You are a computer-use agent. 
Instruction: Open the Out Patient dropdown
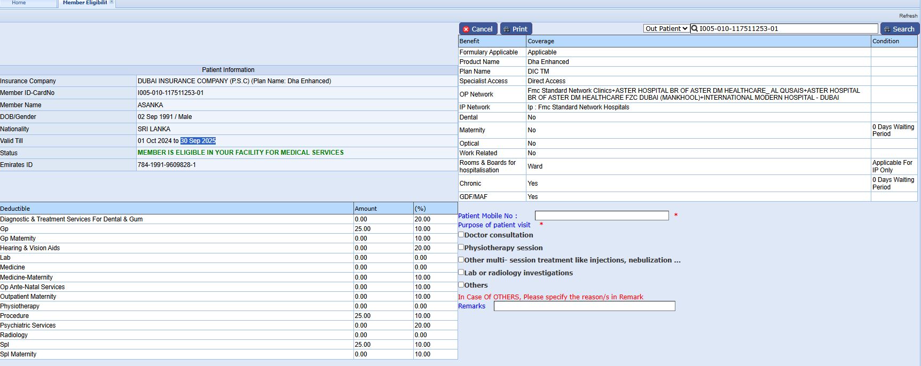(x=666, y=29)
